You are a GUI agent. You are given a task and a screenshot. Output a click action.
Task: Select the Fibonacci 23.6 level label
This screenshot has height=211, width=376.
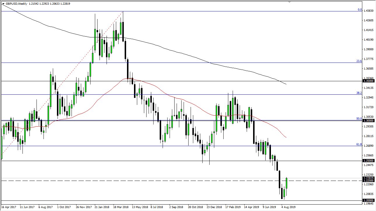[359, 61]
